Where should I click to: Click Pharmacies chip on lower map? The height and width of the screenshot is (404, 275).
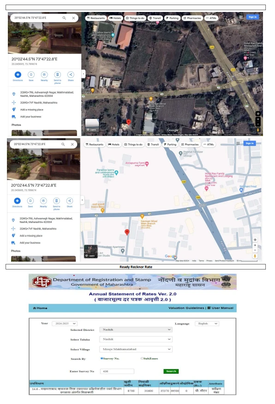pos(190,145)
